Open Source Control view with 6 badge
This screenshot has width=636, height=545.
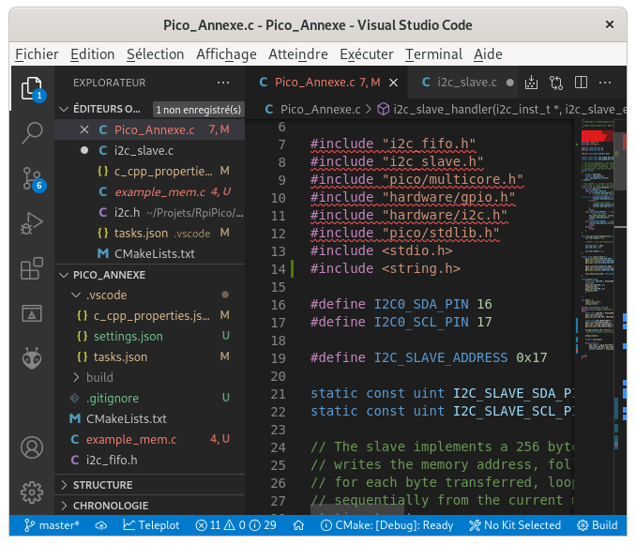pos(32,178)
